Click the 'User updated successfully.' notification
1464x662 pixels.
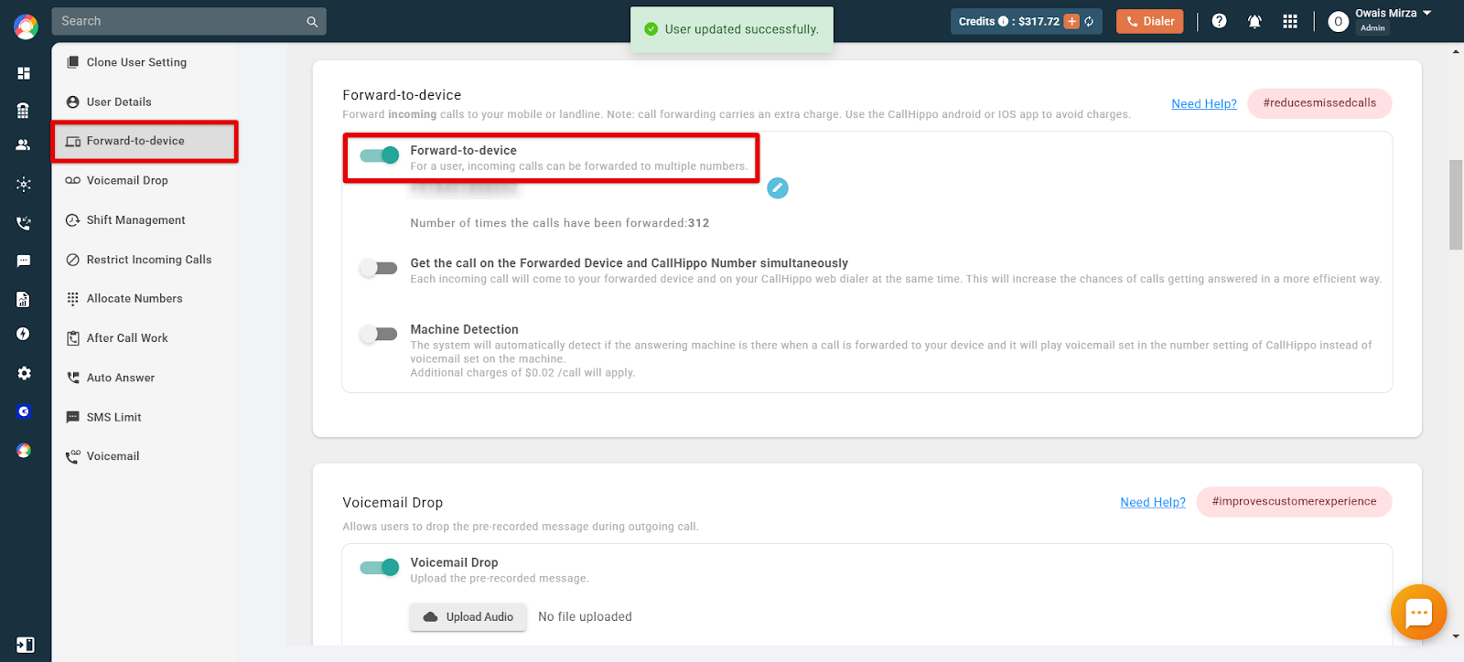click(732, 29)
